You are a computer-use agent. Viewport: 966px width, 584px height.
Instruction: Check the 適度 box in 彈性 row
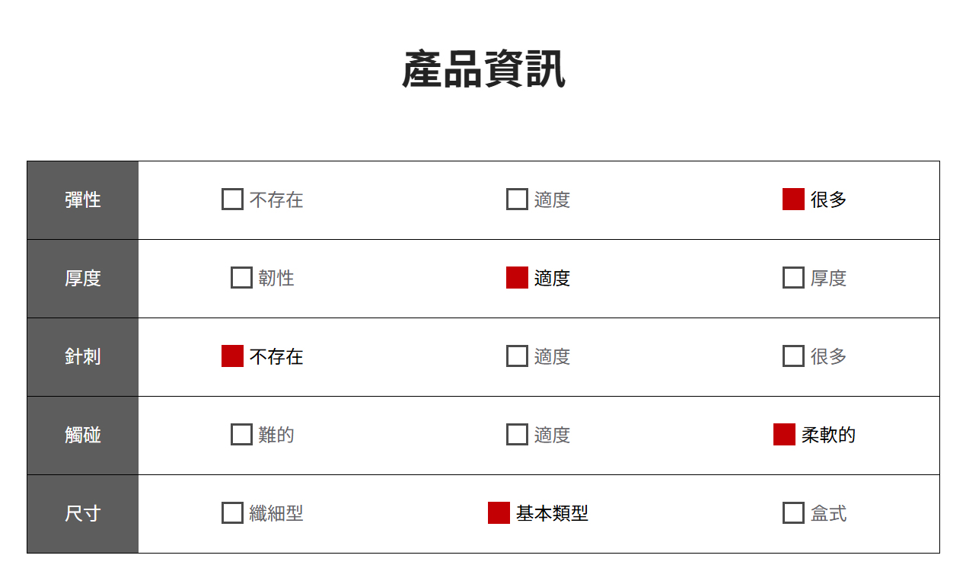(x=517, y=199)
